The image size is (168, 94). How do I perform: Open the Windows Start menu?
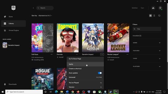(x=3, y=92)
